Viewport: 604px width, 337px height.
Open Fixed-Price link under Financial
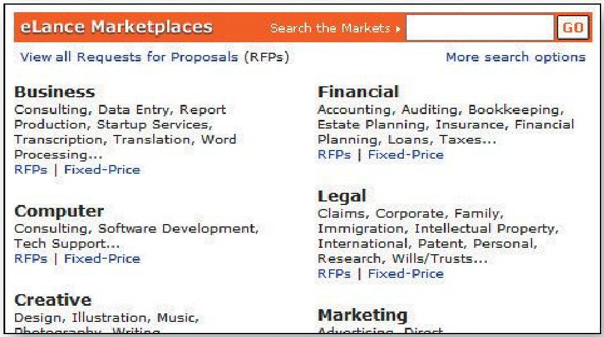pos(406,155)
